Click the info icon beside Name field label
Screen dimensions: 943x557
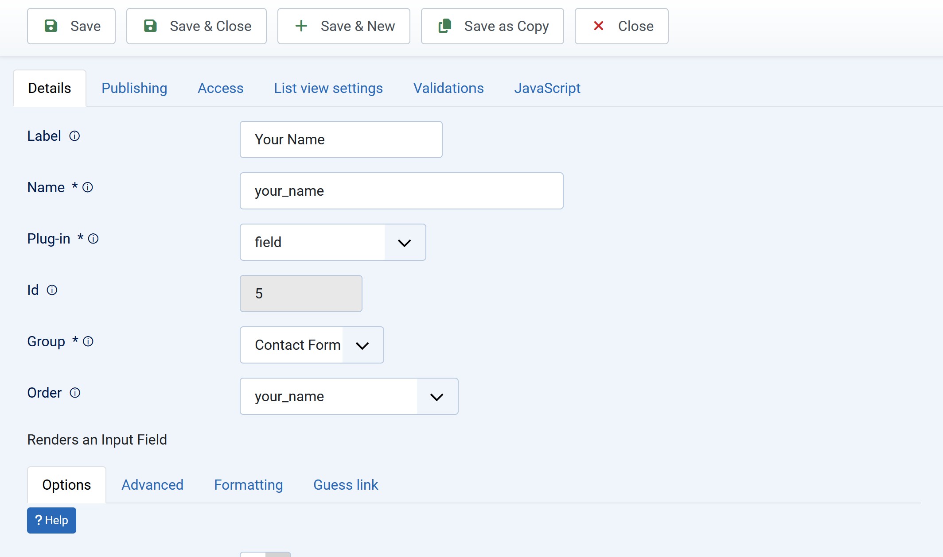[88, 187]
